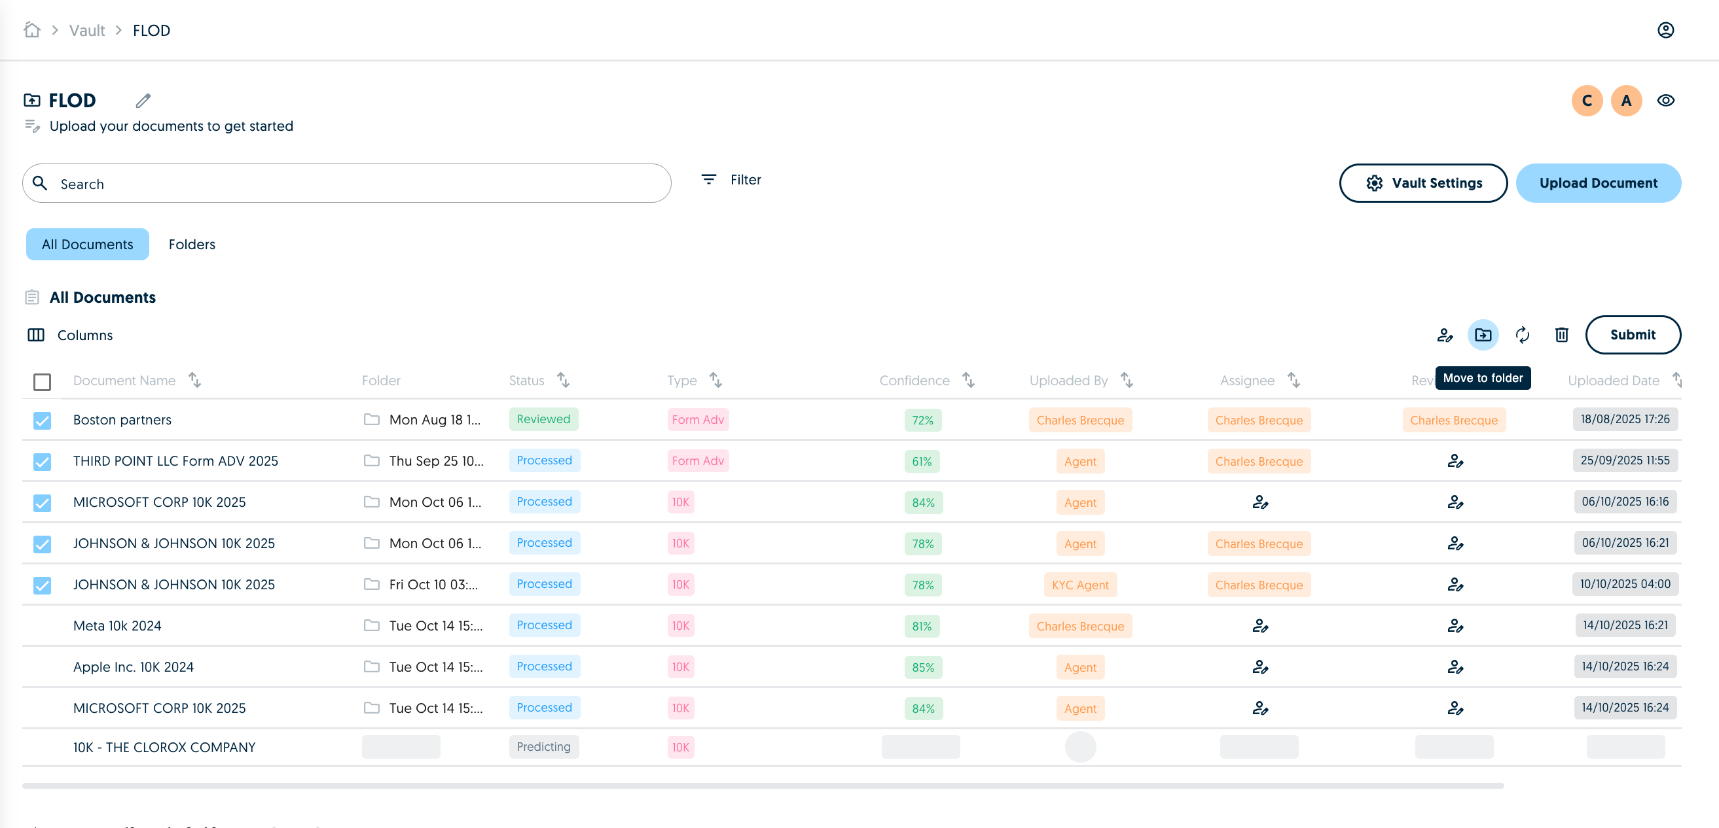Switch to the Folders tab
This screenshot has height=828, width=1719.
pyautogui.click(x=192, y=245)
